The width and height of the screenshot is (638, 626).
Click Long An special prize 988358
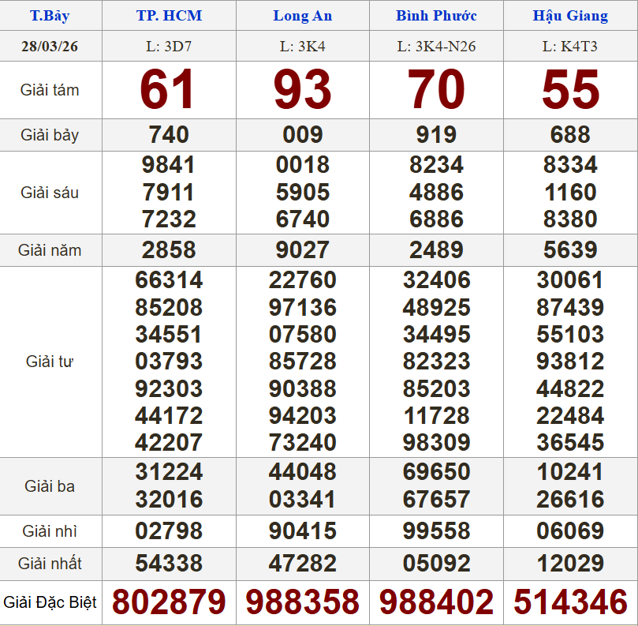click(x=303, y=602)
